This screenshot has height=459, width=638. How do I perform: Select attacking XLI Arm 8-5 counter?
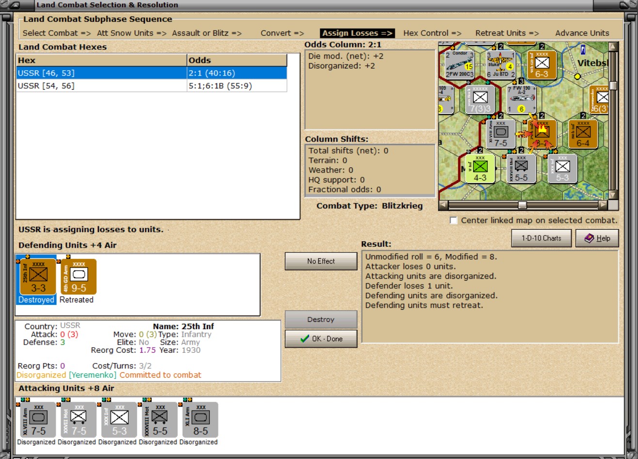(200, 420)
